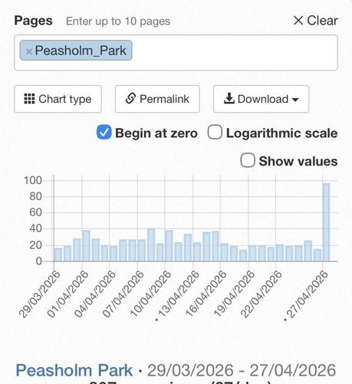Screen dimensions: 352x384
Task: Clear all entered pages
Action: (316, 21)
